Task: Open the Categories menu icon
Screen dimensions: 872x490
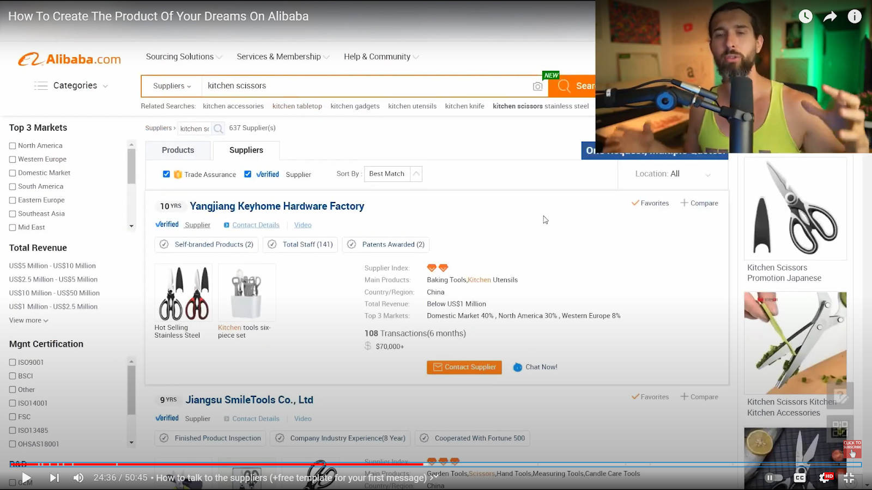Action: (41, 85)
